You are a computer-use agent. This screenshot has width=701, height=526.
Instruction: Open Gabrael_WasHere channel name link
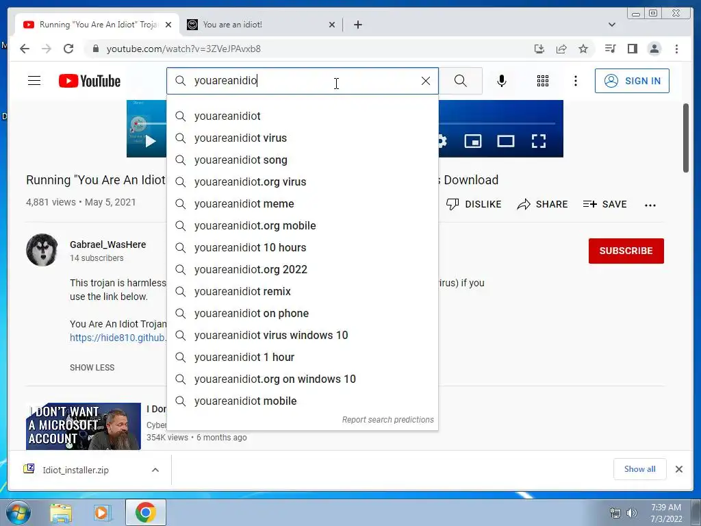coord(107,245)
